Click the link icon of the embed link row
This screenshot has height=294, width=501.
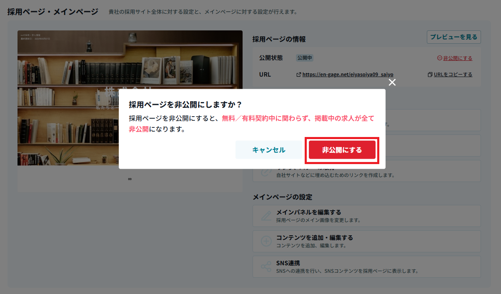pyautogui.click(x=266, y=171)
